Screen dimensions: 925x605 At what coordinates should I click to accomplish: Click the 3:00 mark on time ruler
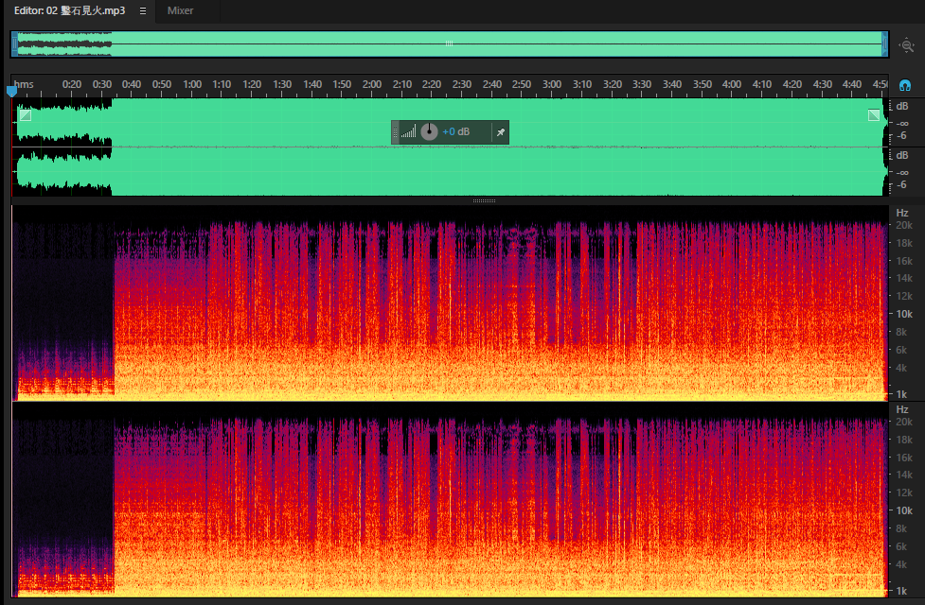pyautogui.click(x=552, y=84)
